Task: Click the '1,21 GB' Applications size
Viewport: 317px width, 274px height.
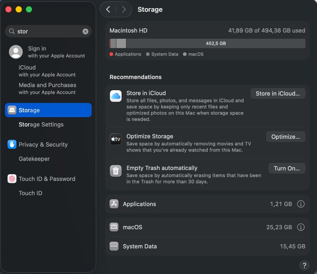Action: click(x=281, y=204)
